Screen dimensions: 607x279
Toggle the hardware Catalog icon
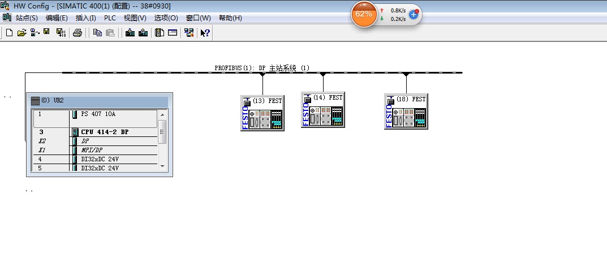[160, 33]
